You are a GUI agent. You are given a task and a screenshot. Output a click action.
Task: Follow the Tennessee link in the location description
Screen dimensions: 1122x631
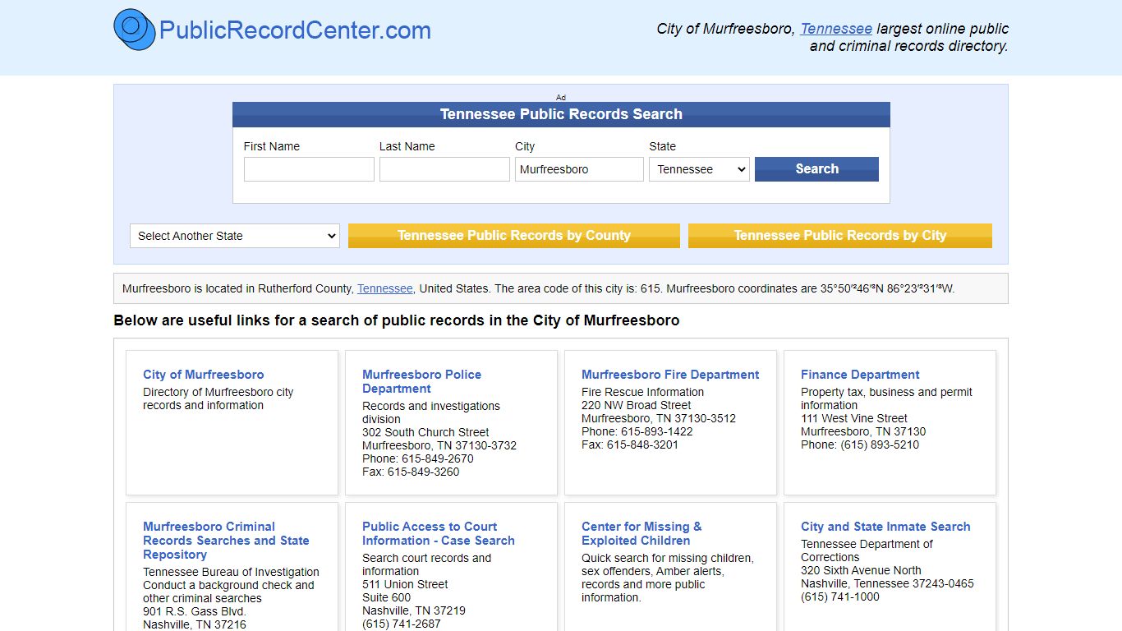385,288
